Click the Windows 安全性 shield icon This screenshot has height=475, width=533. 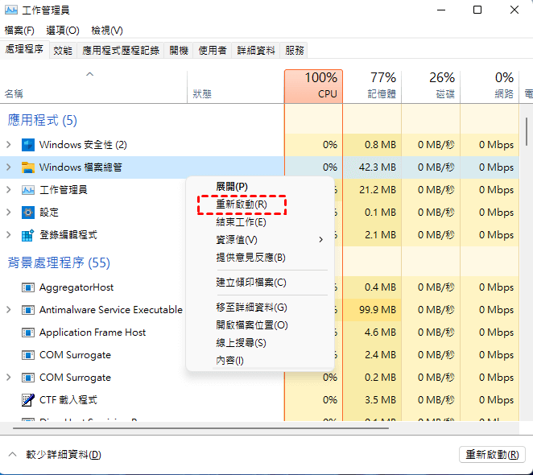click(28, 145)
